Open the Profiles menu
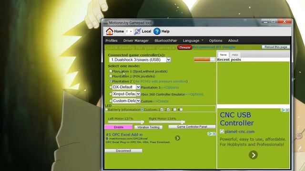 coord(112,40)
